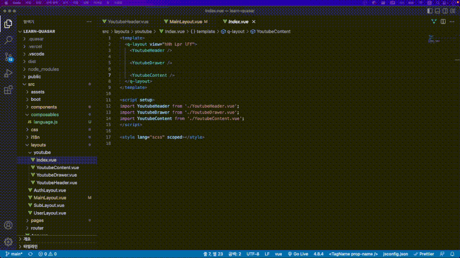Click TypeScript version 4.8.4 status
Viewport: 460px width, 258px height.
click(x=319, y=254)
